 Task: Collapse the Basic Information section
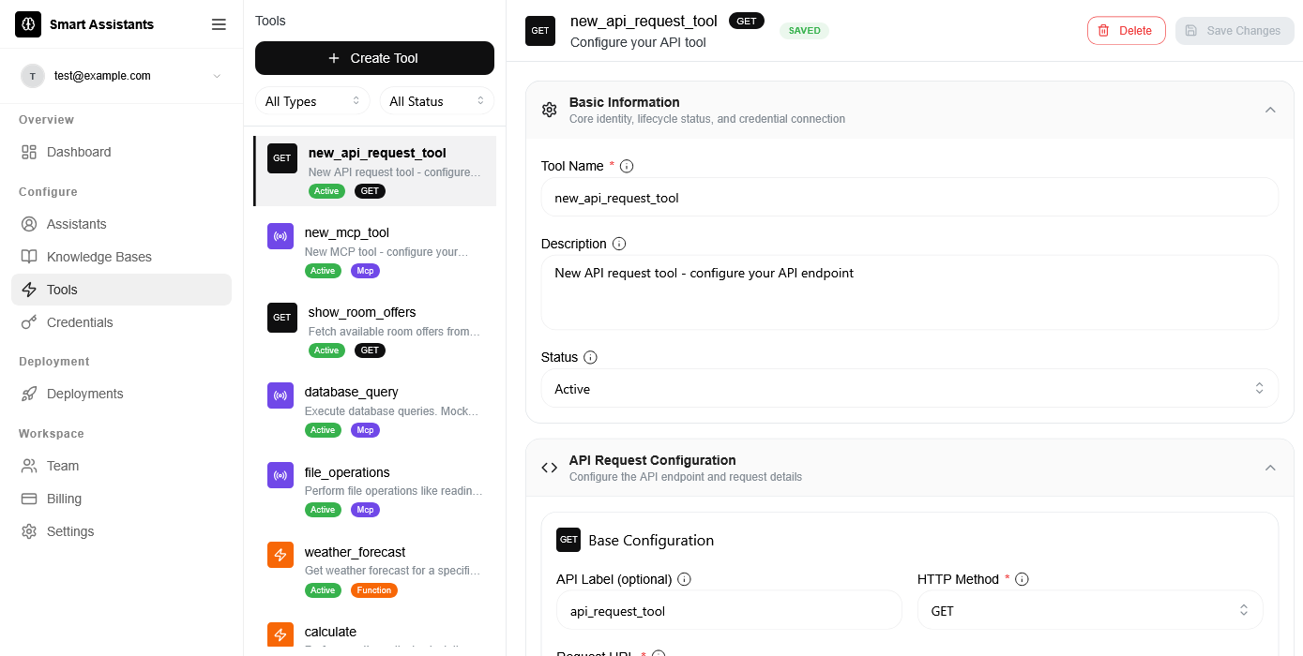(x=1270, y=110)
